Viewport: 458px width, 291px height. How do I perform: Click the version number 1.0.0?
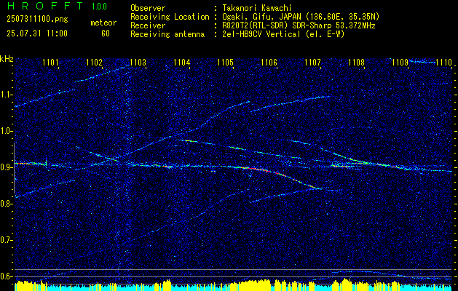(99, 7)
